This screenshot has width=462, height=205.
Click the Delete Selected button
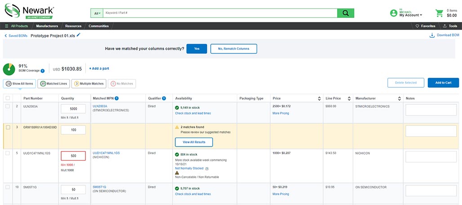[x=406, y=83]
